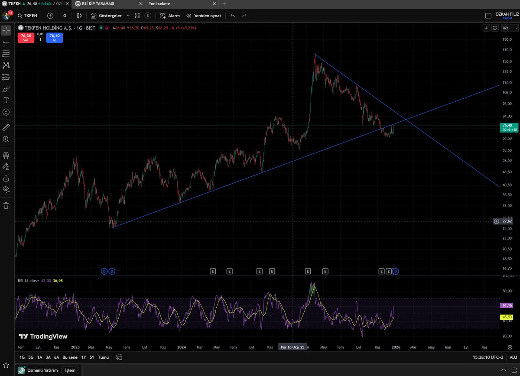Open the Osmanli Yatirim broker panel

click(37, 370)
